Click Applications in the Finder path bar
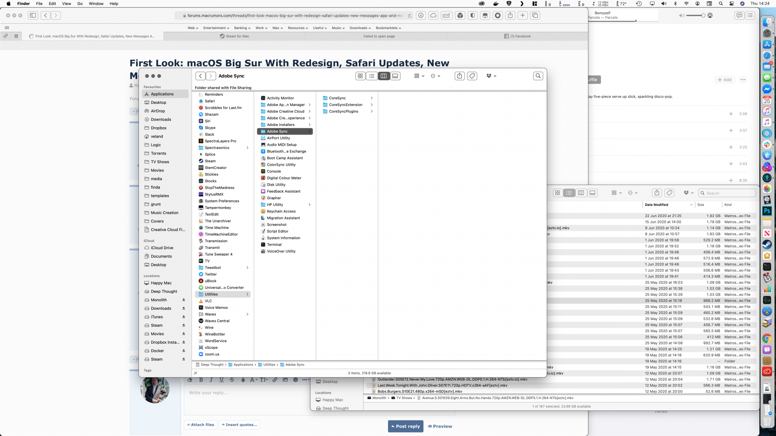This screenshot has height=436, width=776. click(241, 365)
